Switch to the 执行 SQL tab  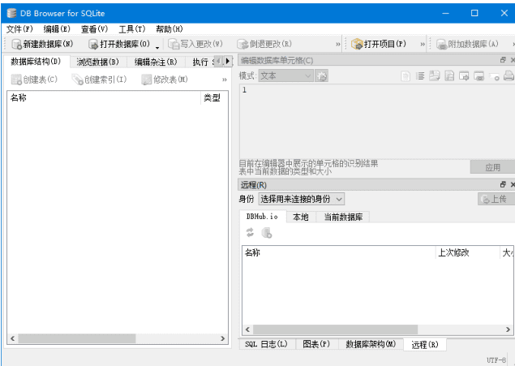click(x=200, y=62)
